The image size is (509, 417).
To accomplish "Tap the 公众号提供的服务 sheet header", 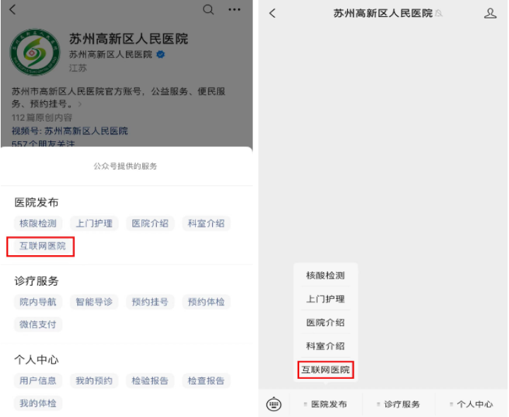I will pyautogui.click(x=125, y=166).
